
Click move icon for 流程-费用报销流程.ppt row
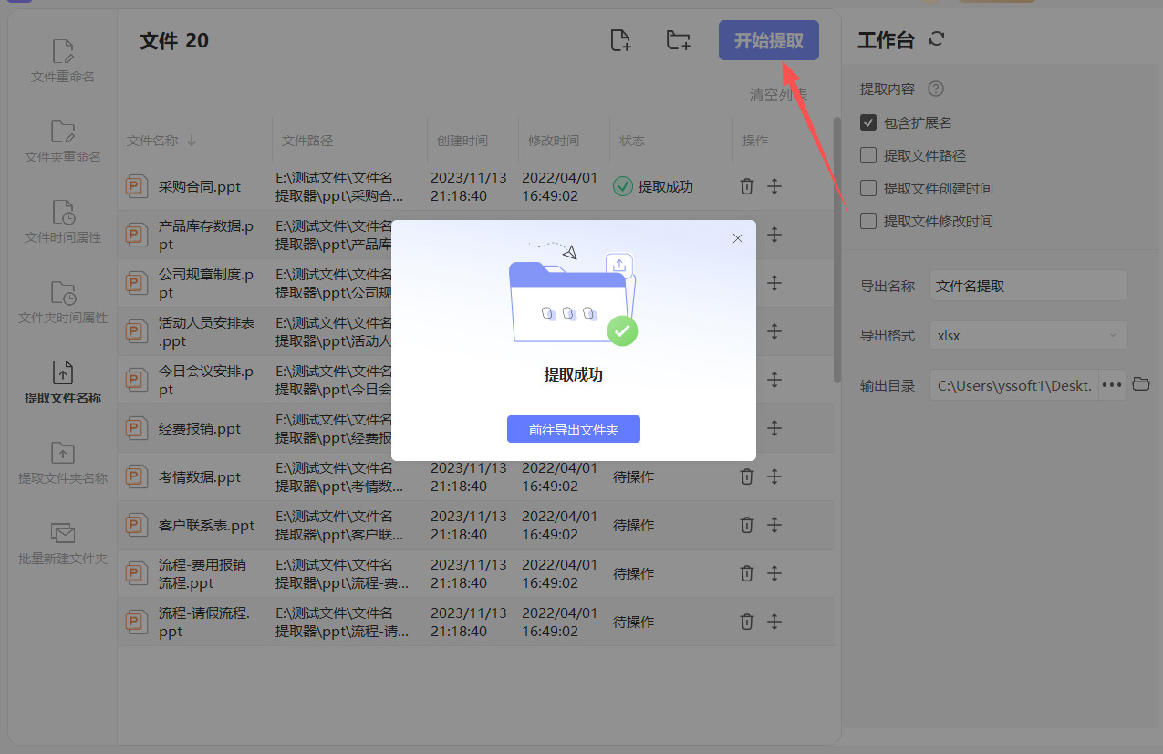(774, 573)
